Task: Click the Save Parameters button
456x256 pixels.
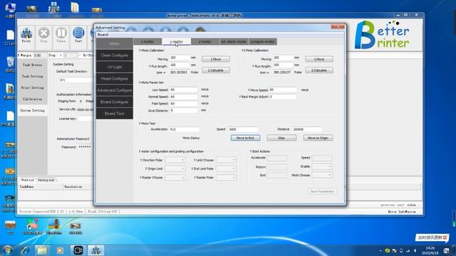Action: [x=322, y=191]
